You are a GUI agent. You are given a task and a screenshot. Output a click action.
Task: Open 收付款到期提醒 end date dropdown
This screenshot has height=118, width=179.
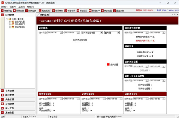click(164, 33)
